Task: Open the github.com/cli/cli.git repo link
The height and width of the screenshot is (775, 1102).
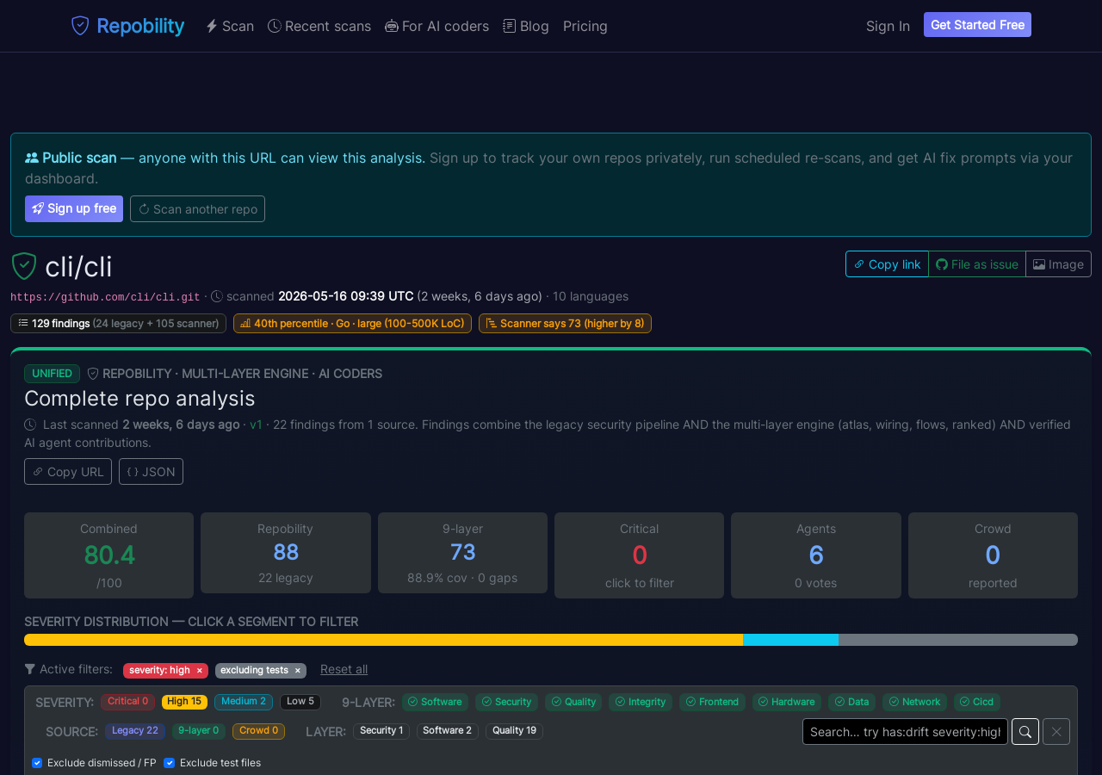Action: tap(105, 297)
